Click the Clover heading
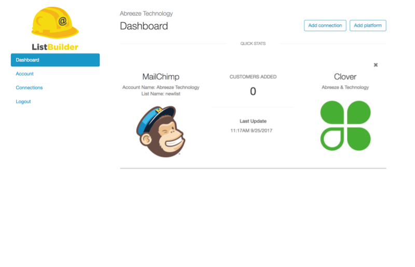This screenshot has height=267, width=415. (345, 77)
